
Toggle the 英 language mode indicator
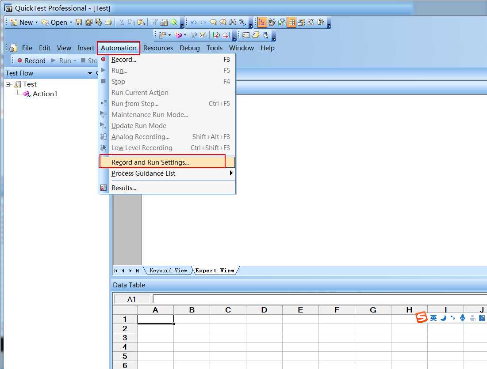coord(433,318)
